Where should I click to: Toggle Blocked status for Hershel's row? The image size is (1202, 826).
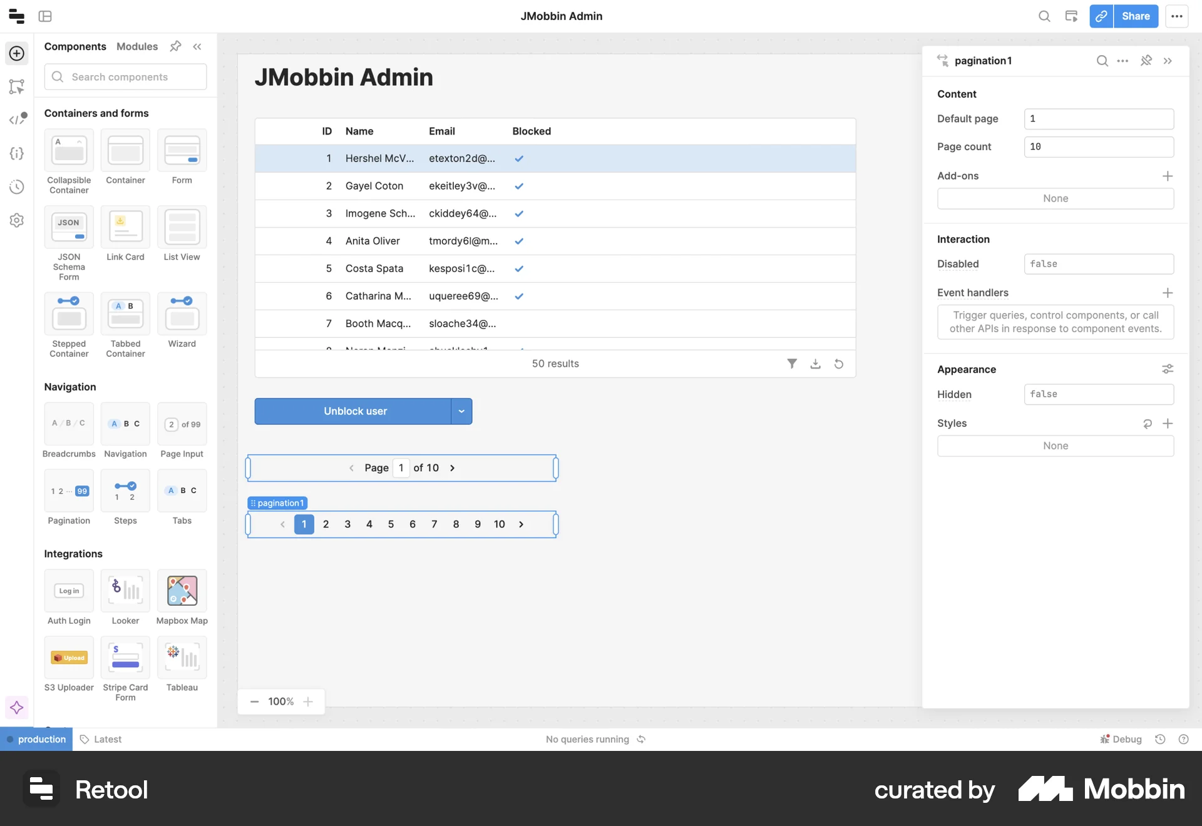[x=519, y=158]
